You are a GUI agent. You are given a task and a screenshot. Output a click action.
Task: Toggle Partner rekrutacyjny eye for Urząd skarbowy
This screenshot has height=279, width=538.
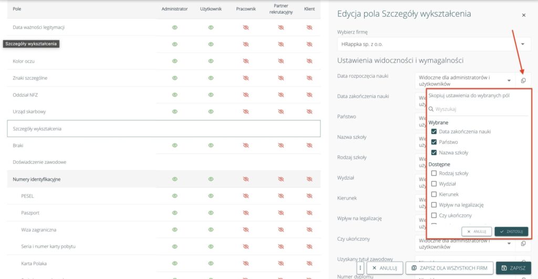tap(281, 112)
